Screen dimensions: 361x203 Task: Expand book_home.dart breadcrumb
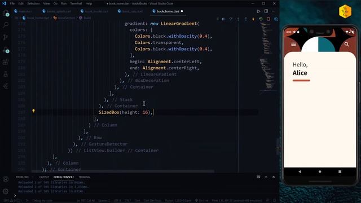(36, 18)
